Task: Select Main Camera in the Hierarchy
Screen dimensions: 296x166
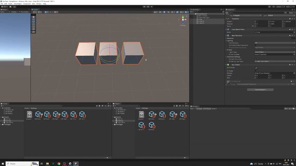Action: [x=203, y=16]
